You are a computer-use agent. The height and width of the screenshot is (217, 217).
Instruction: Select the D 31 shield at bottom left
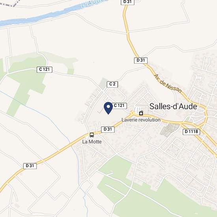click(30, 166)
